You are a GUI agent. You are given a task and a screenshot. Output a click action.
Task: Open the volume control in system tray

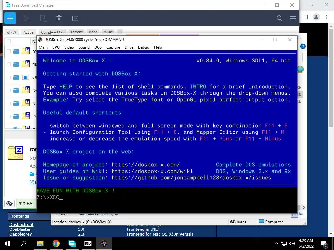292,243
